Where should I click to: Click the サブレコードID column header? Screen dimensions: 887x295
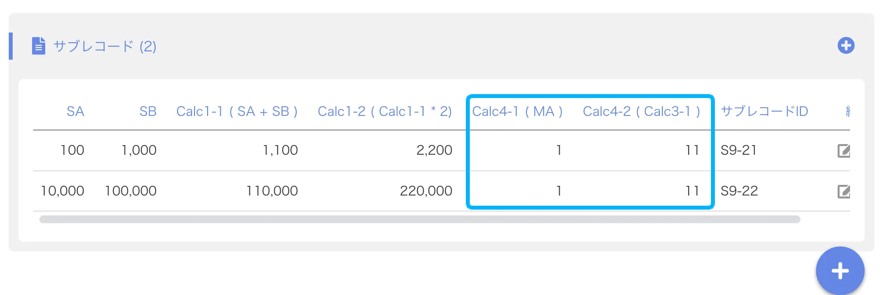pyautogui.click(x=764, y=112)
